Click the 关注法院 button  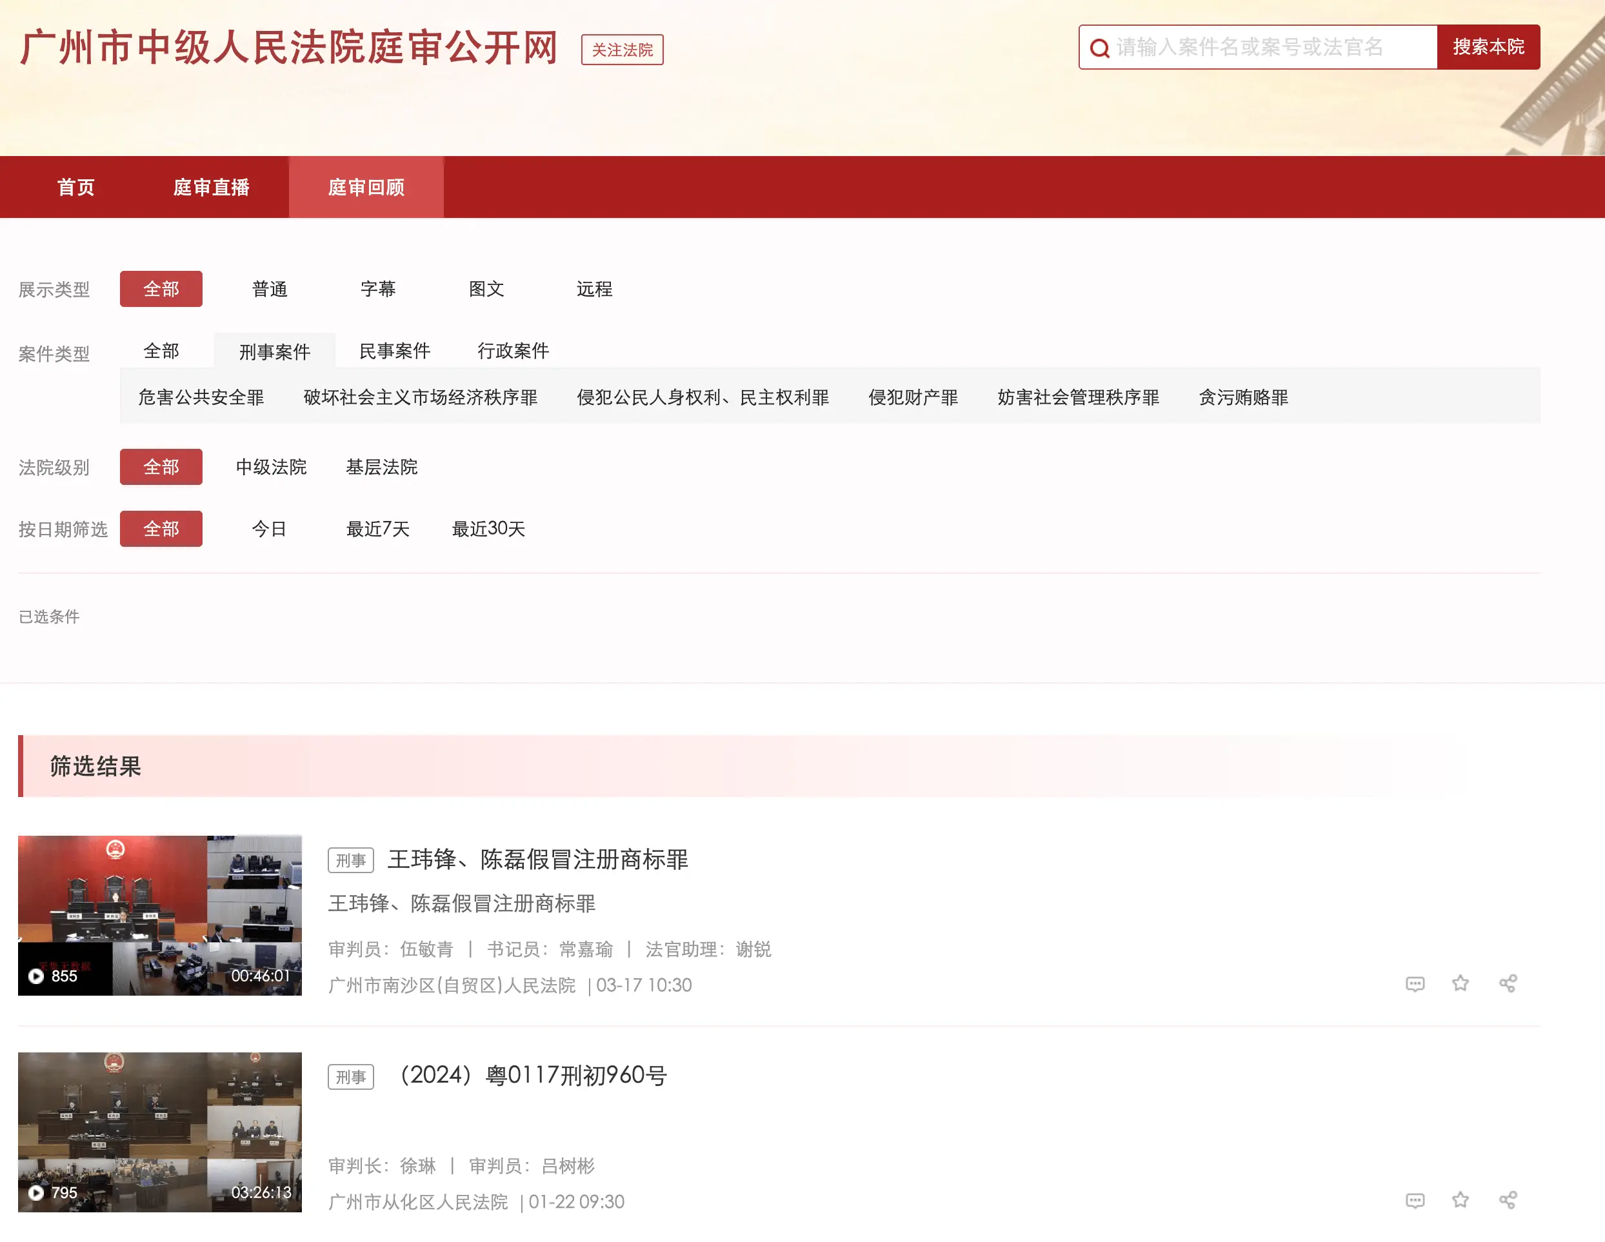click(622, 50)
